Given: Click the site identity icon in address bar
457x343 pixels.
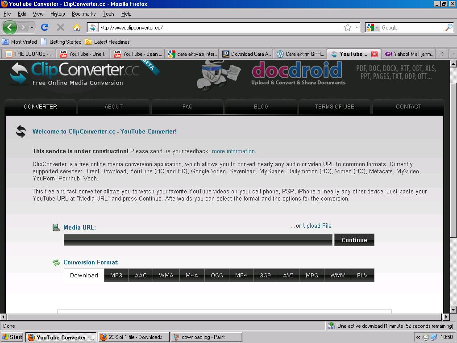Looking at the screenshot, I should coord(93,27).
